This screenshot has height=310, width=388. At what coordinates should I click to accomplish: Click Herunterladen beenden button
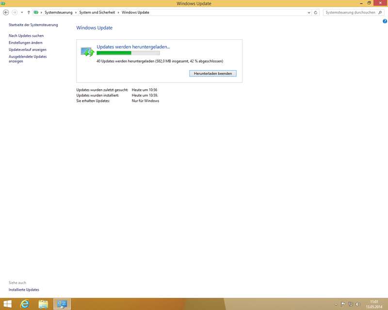(213, 74)
